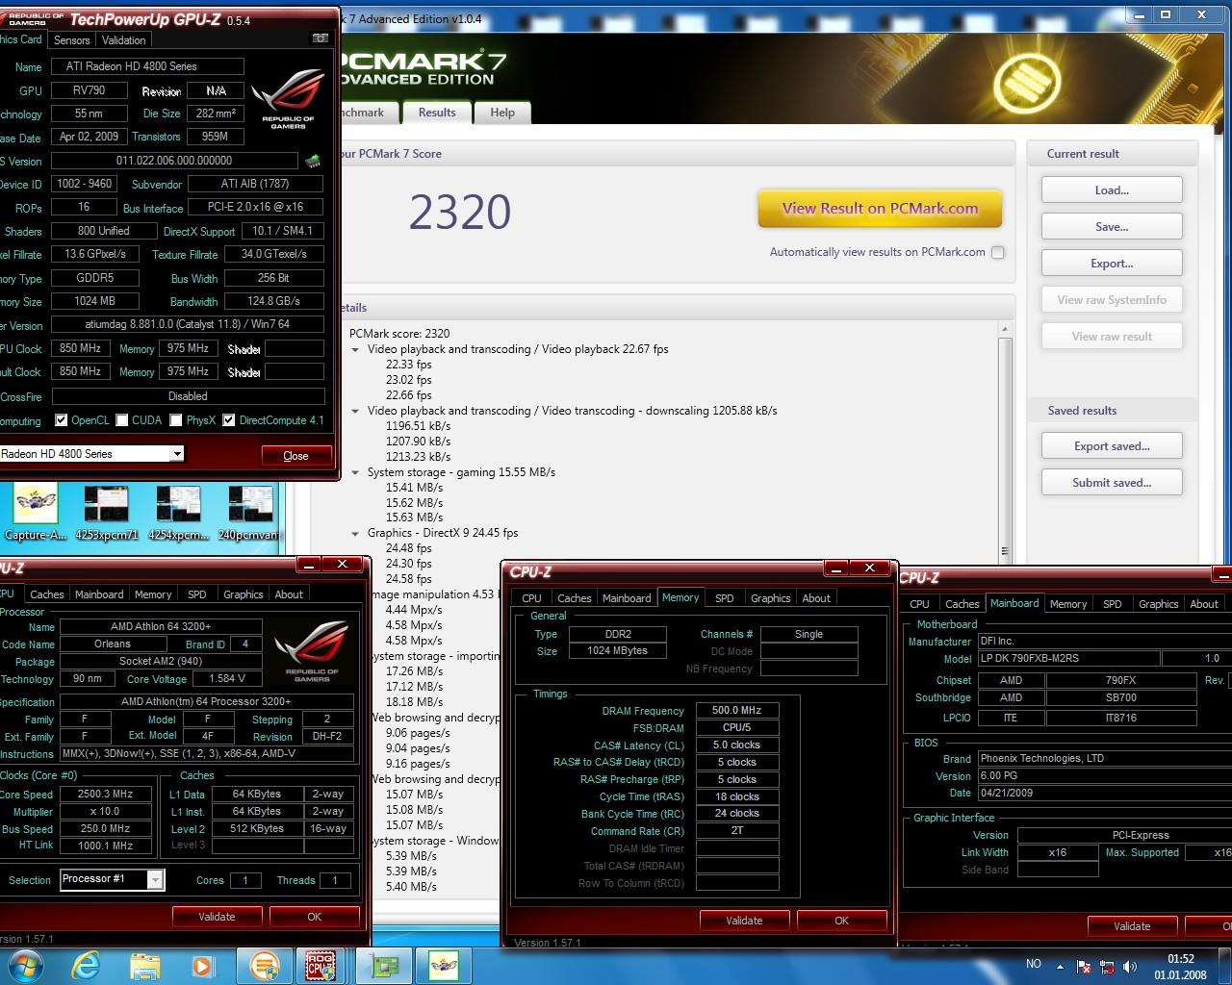Viewport: 1232px width, 985px height.
Task: Click the Model LP DK 790FXB-M2RS field
Action: click(1068, 659)
